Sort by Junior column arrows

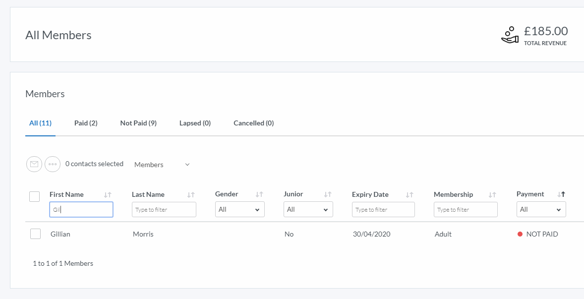(327, 194)
